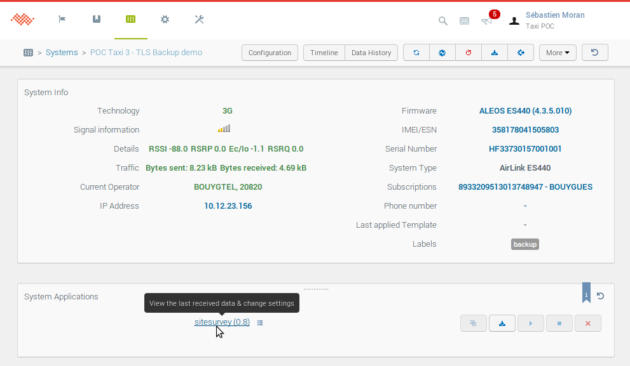
Task: Click the Bytes sent traffic value
Action: coord(181,168)
